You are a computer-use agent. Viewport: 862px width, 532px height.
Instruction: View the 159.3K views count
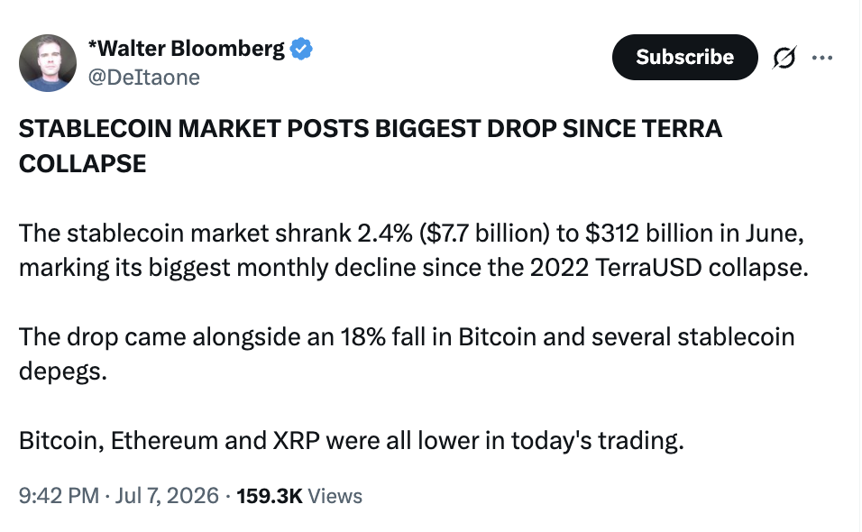click(270, 496)
